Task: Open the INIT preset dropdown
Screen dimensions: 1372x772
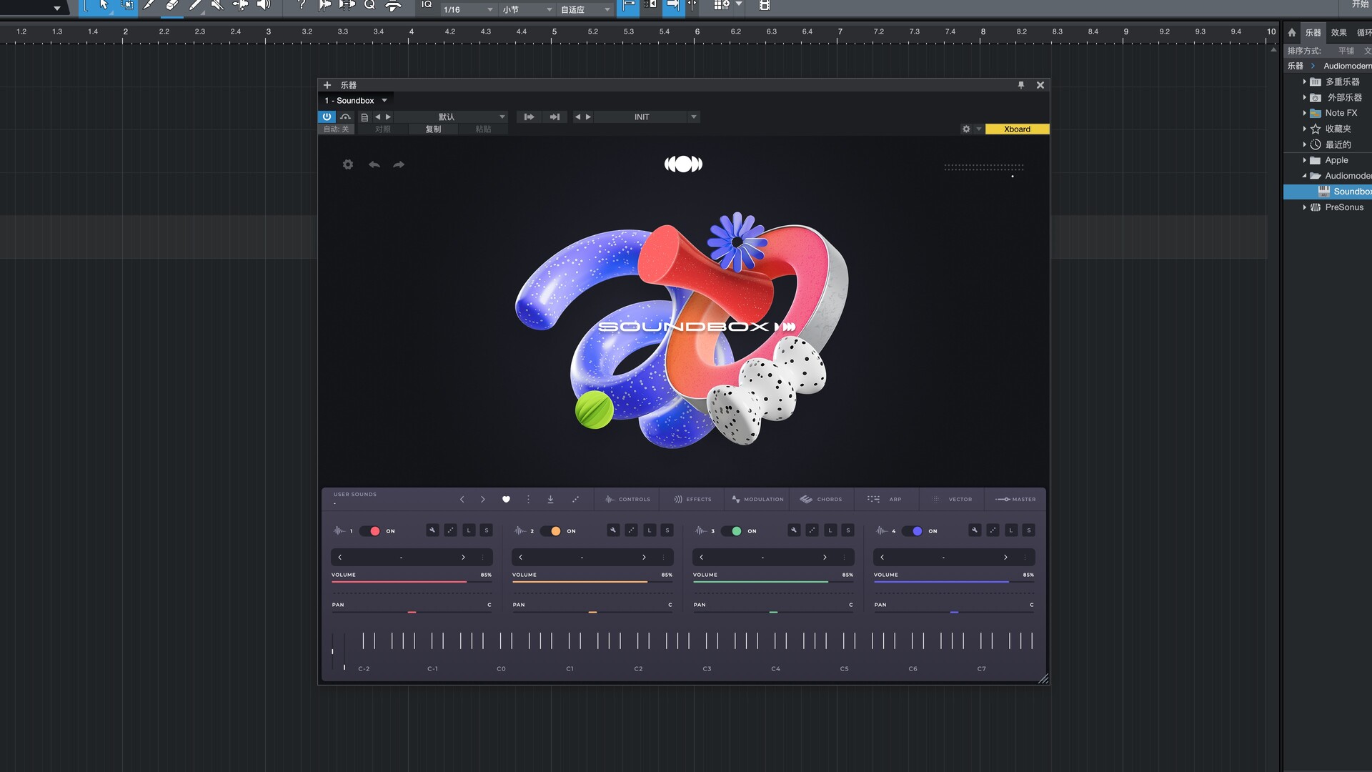Action: pos(692,117)
